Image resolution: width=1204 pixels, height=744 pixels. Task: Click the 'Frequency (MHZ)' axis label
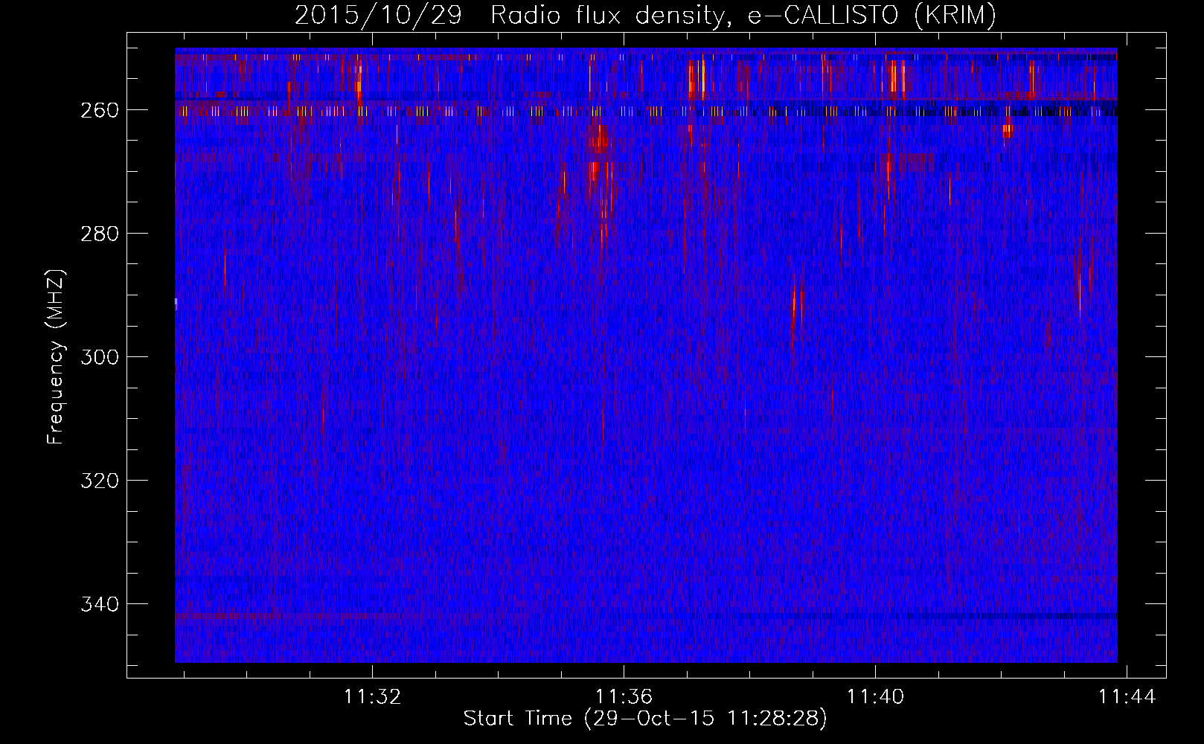point(56,356)
